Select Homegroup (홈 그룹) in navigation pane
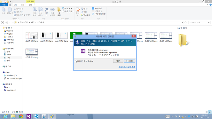212x119 pixels. click(7, 67)
